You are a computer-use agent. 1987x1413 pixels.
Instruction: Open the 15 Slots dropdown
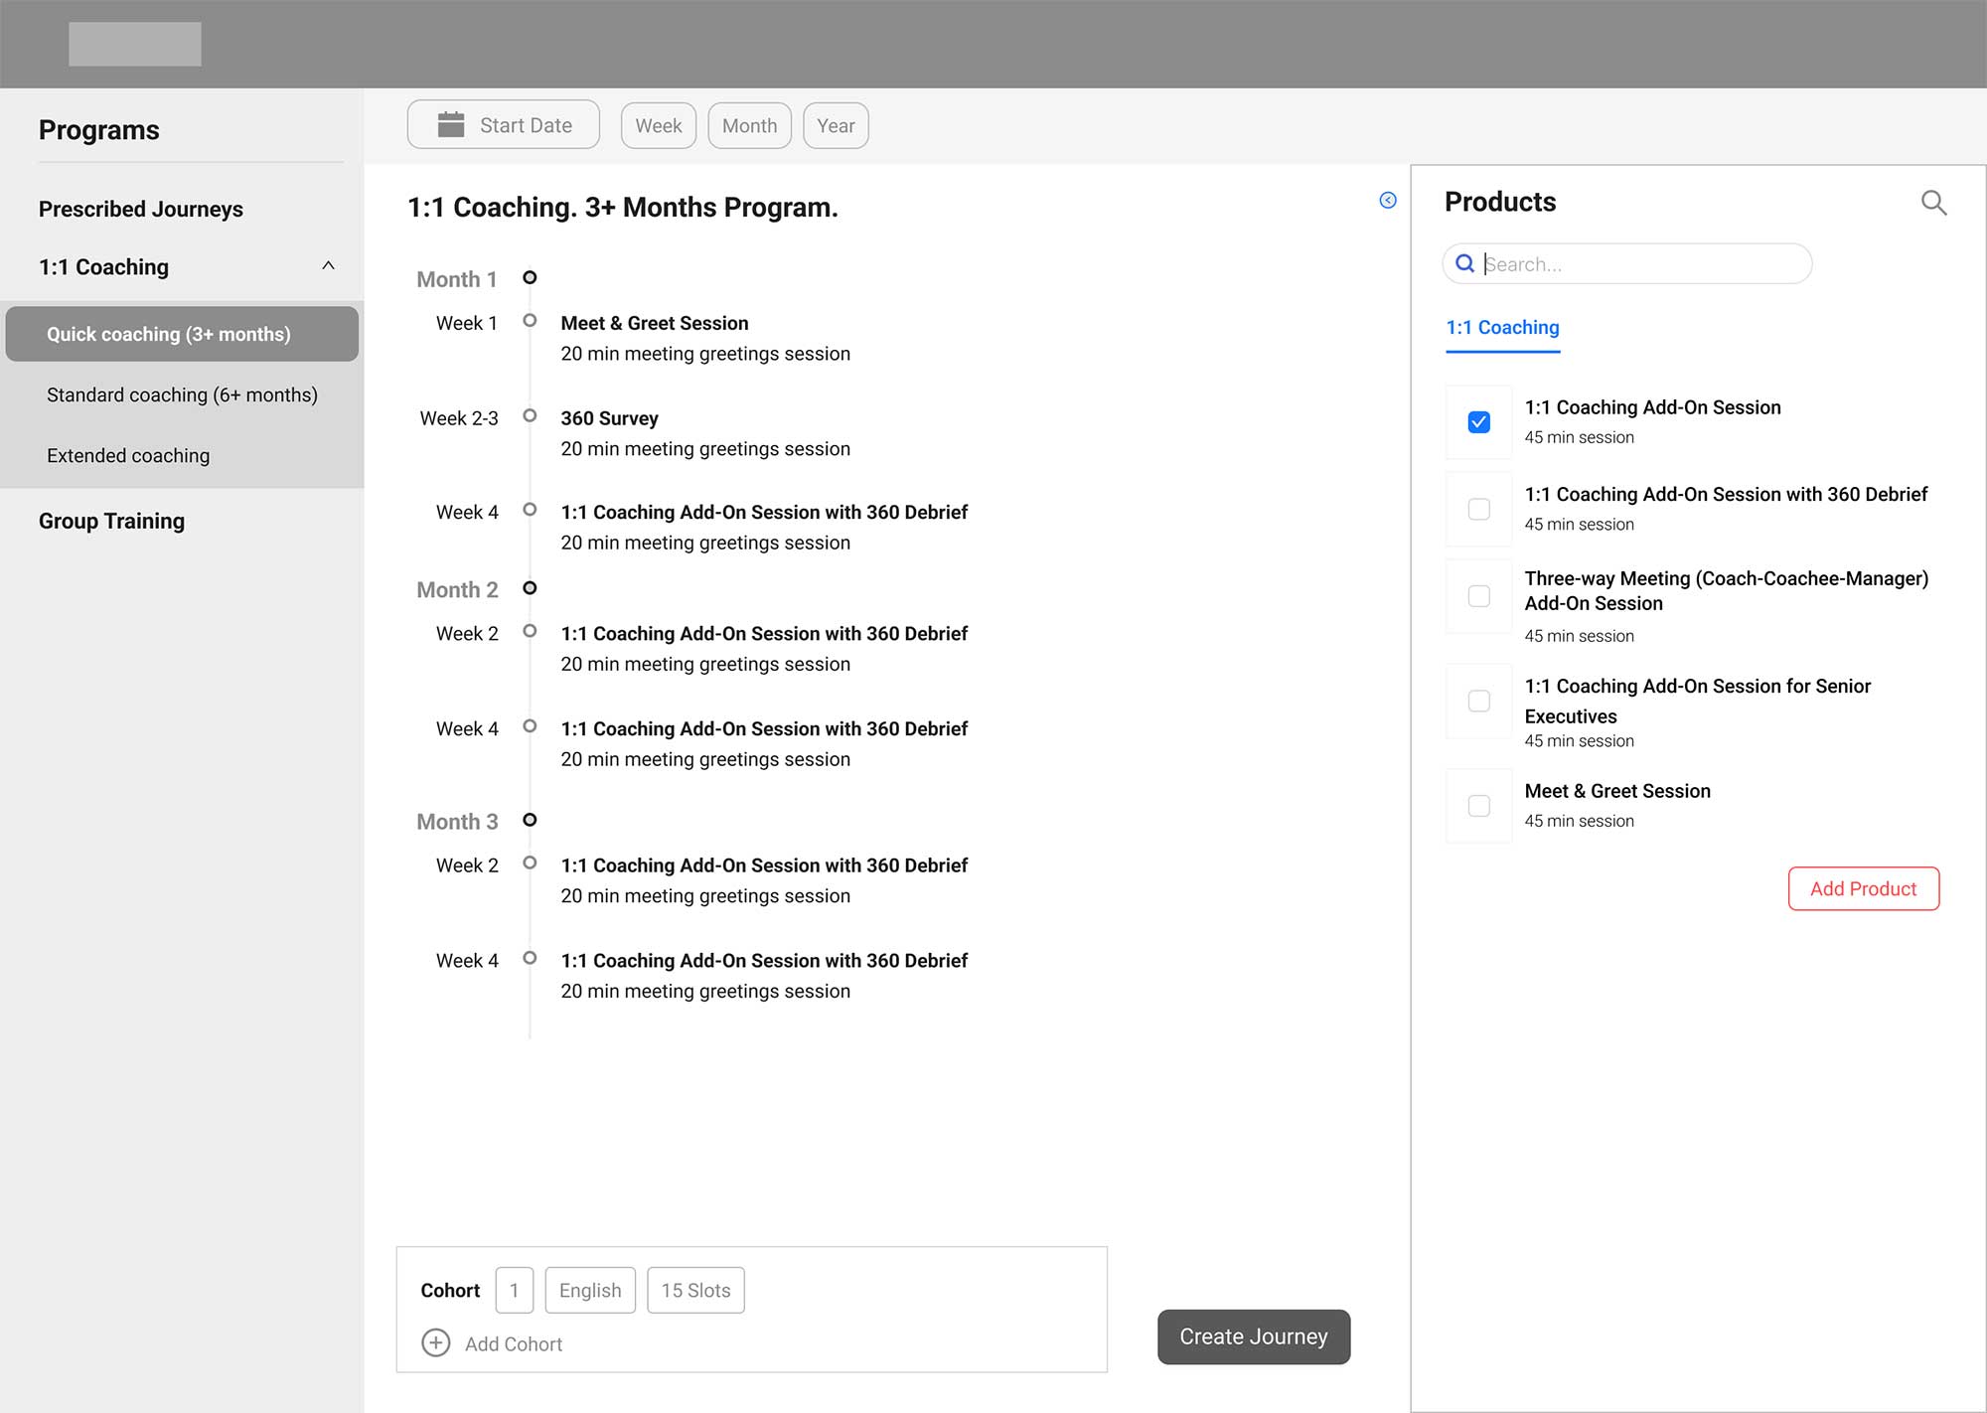coord(695,1291)
